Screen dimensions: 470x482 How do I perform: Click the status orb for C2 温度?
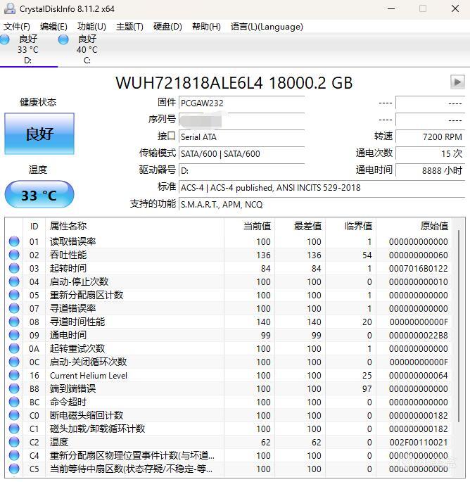tap(14, 442)
